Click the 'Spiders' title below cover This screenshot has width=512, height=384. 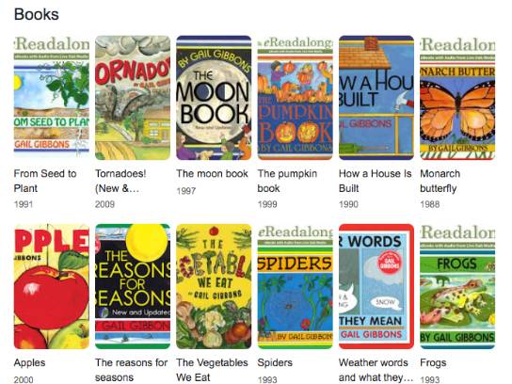[275, 362]
